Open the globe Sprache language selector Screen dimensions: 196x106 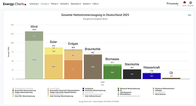click(x=191, y=4)
